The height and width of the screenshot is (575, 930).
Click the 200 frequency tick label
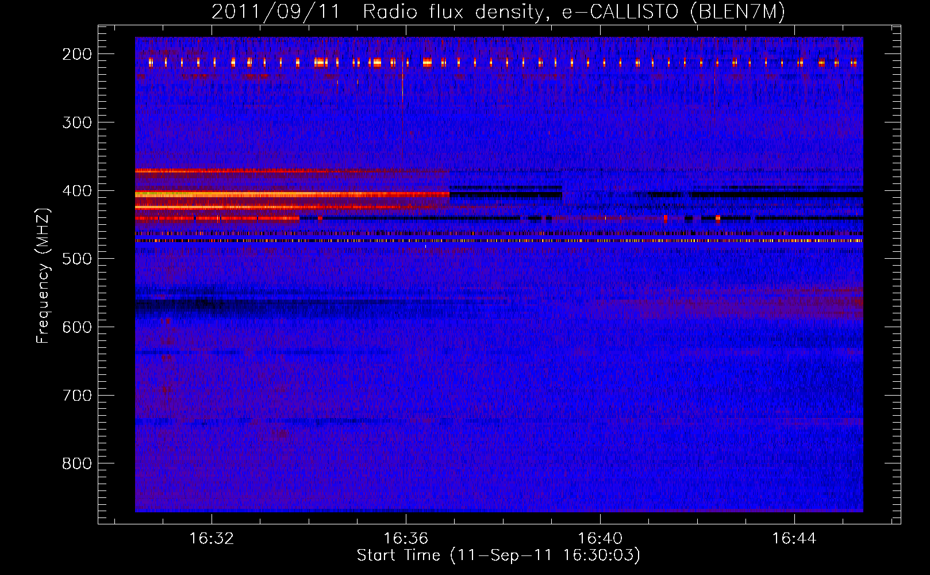(76, 54)
